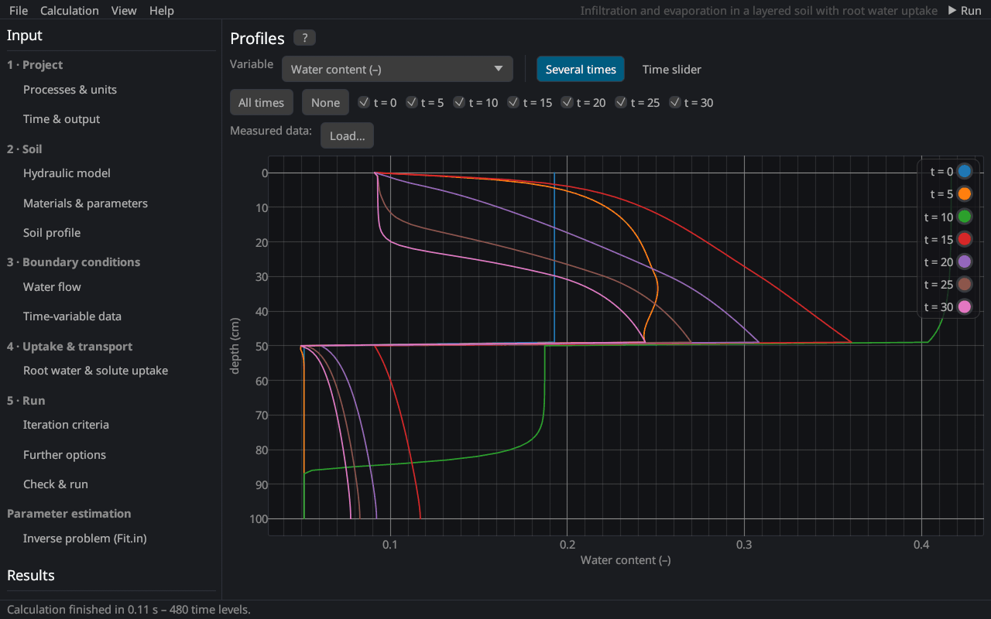Open Water flow boundary conditions
Image resolution: width=991 pixels, height=619 pixels.
click(52, 286)
